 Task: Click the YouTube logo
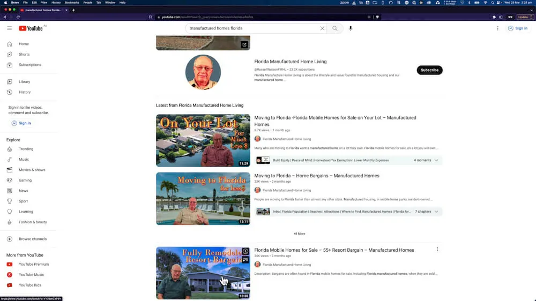coord(31,28)
